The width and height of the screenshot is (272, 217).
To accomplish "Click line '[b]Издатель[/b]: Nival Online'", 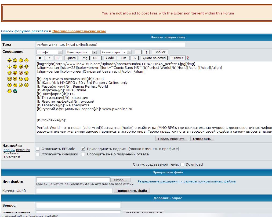I will [61, 90].
